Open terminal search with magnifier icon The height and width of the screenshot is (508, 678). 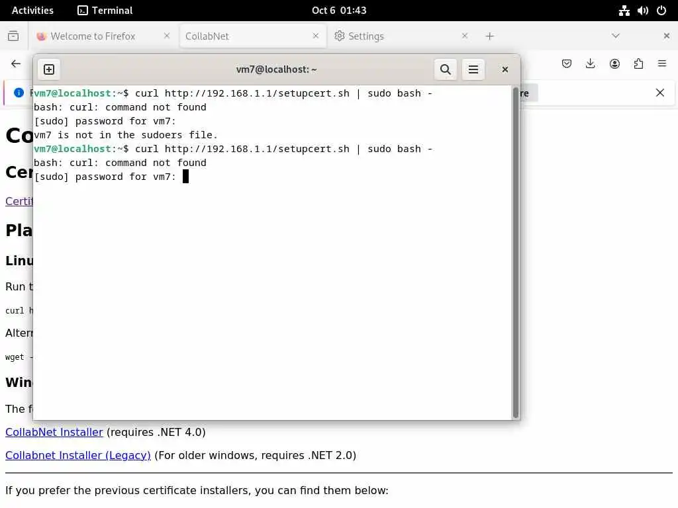pos(446,69)
